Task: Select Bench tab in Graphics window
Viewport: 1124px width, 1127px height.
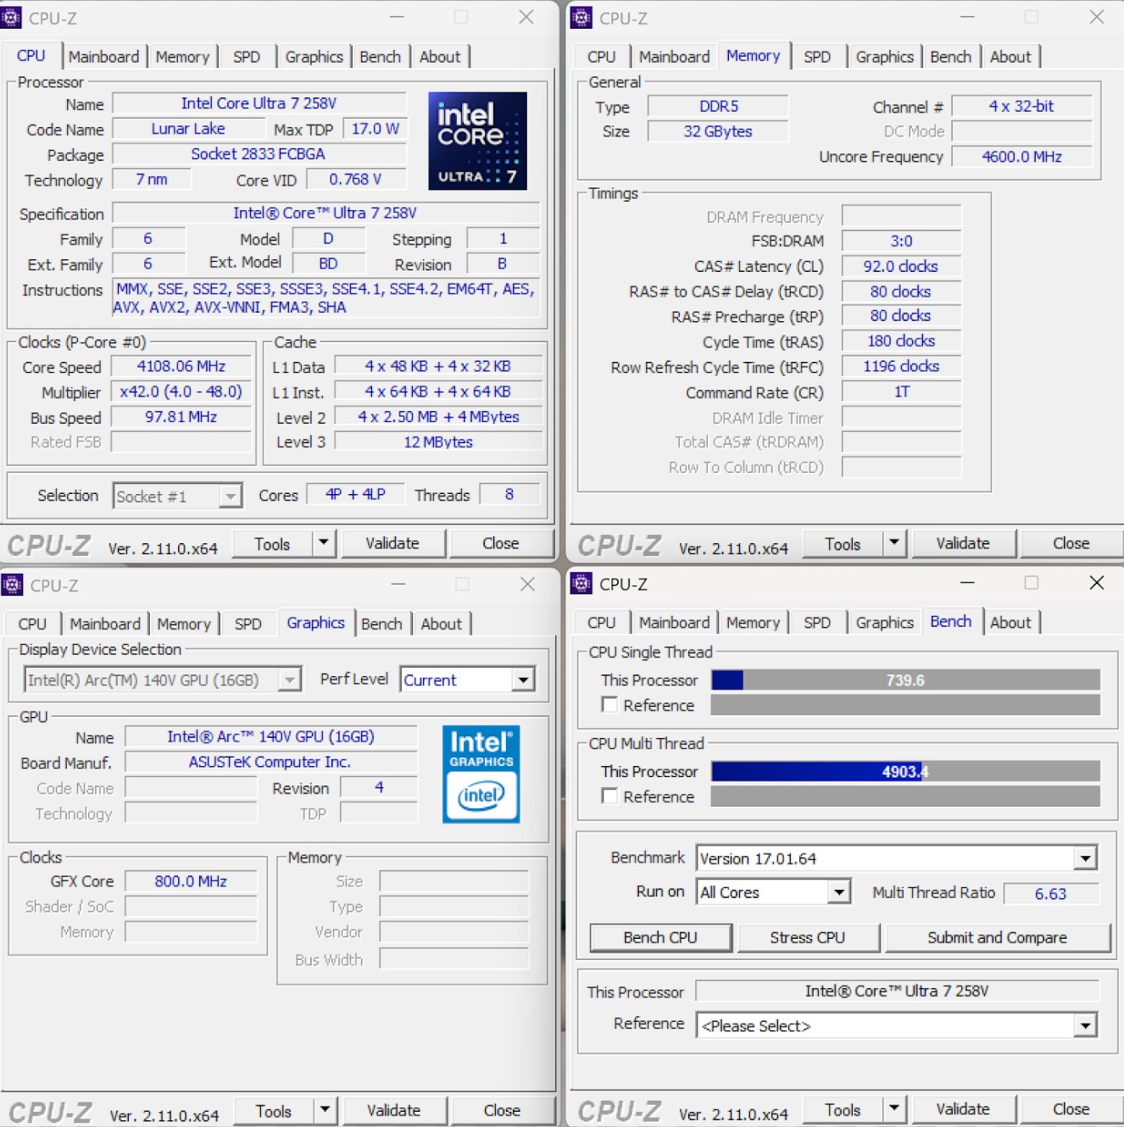Action: pos(381,624)
